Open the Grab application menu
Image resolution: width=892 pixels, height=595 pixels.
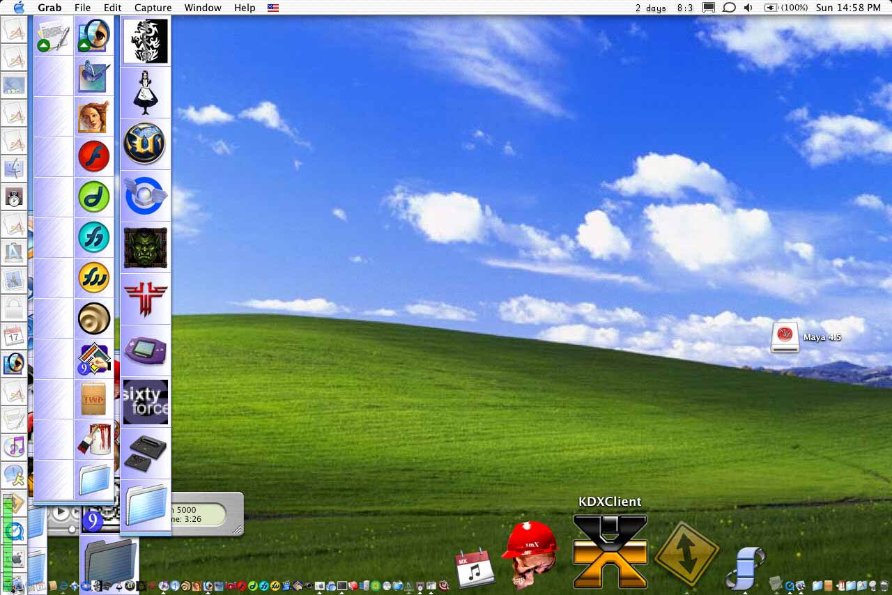click(x=49, y=8)
